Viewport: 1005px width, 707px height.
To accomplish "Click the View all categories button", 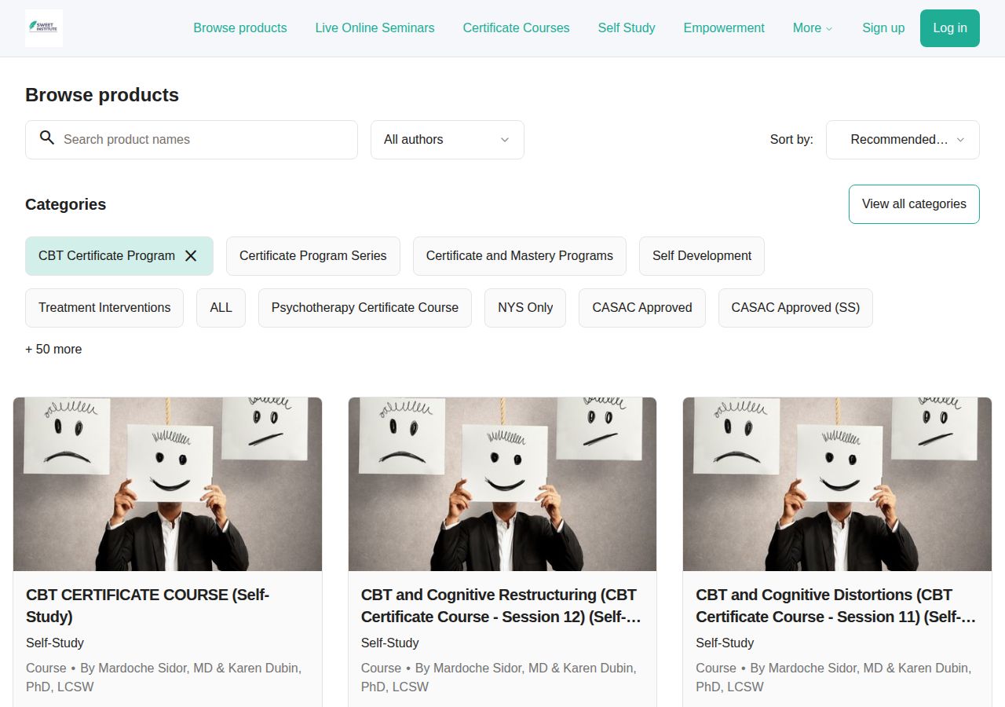I will (x=913, y=203).
